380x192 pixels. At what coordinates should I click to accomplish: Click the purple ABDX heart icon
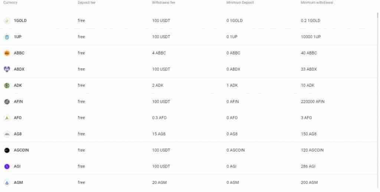point(7,69)
